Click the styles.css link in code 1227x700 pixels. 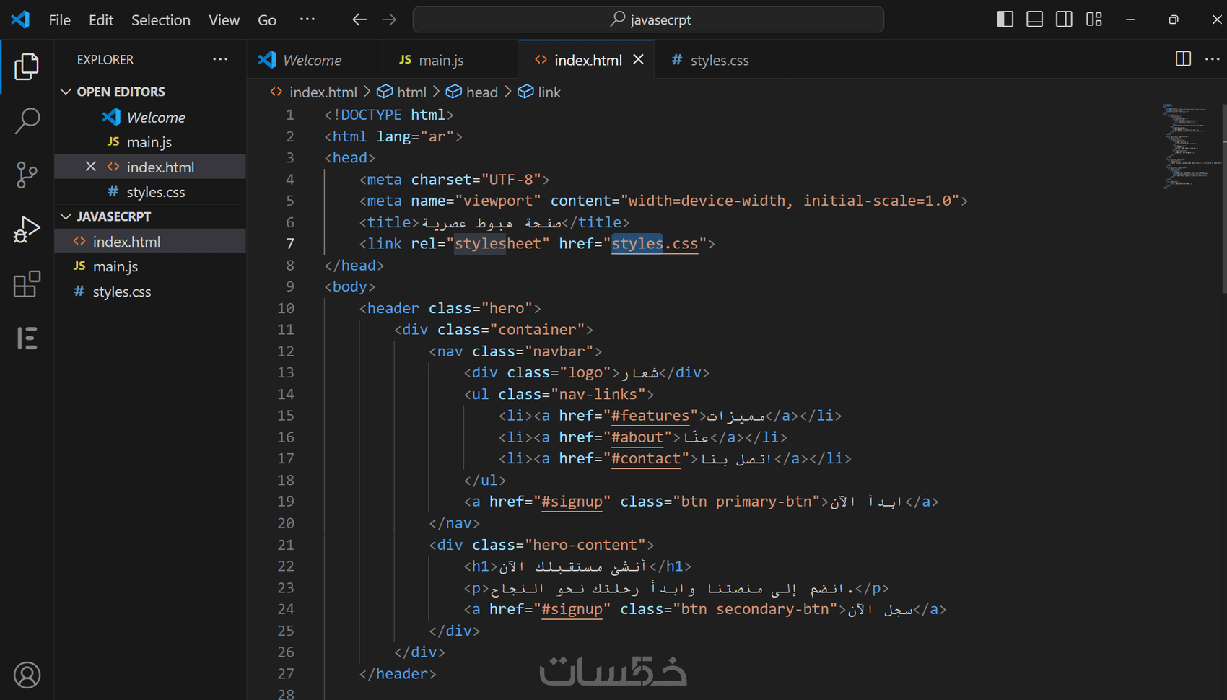[x=655, y=244]
